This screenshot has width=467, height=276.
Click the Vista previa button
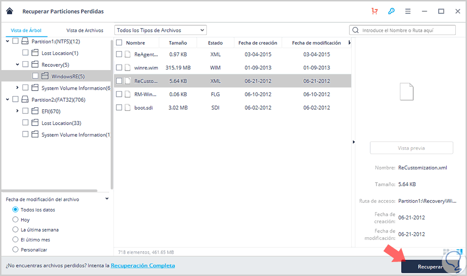click(411, 148)
